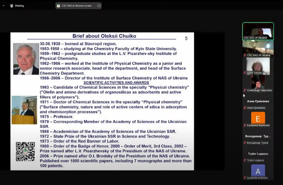Click the Володимир Тур... participant tile
Screen dimensions: 283x185
click(258, 136)
